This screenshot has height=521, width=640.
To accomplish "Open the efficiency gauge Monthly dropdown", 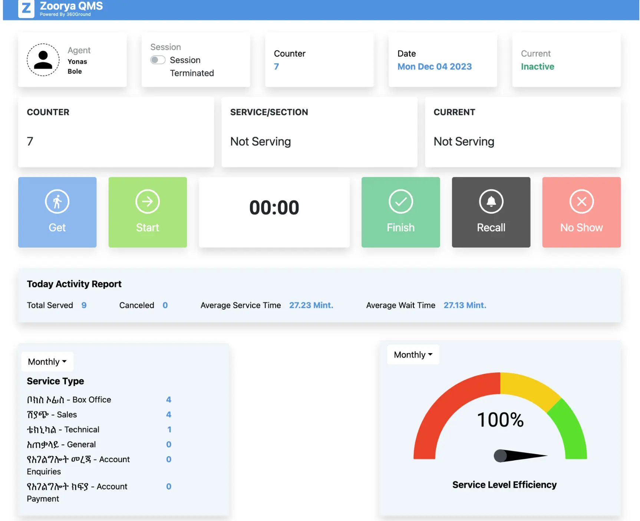I will (x=413, y=355).
